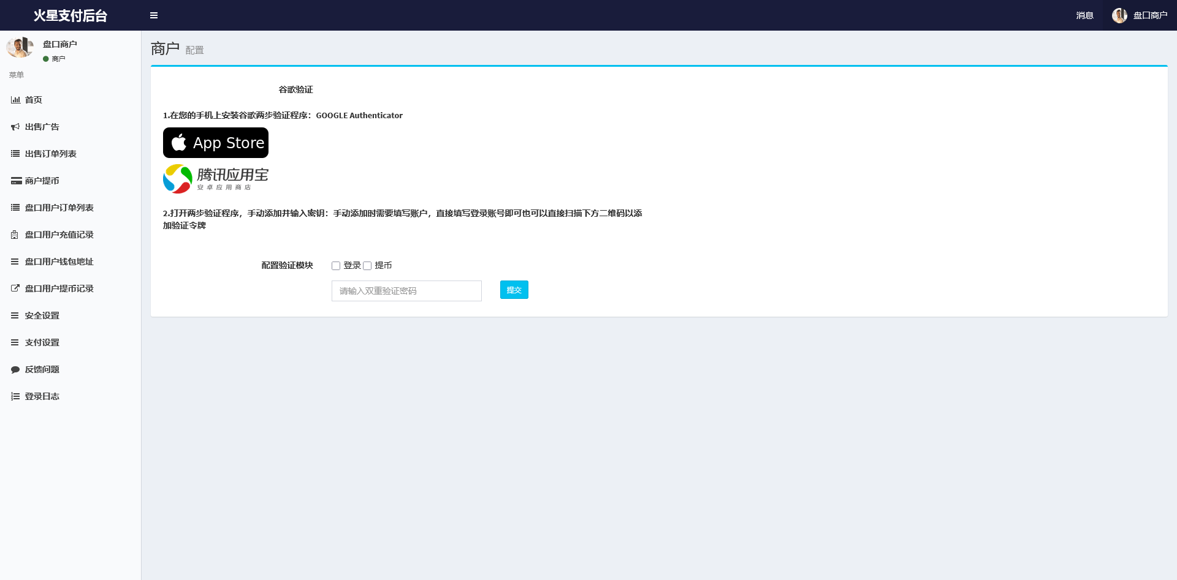Screen dimensions: 1177x580
Task: Click the 商户提币 card icon
Action: 15,181
